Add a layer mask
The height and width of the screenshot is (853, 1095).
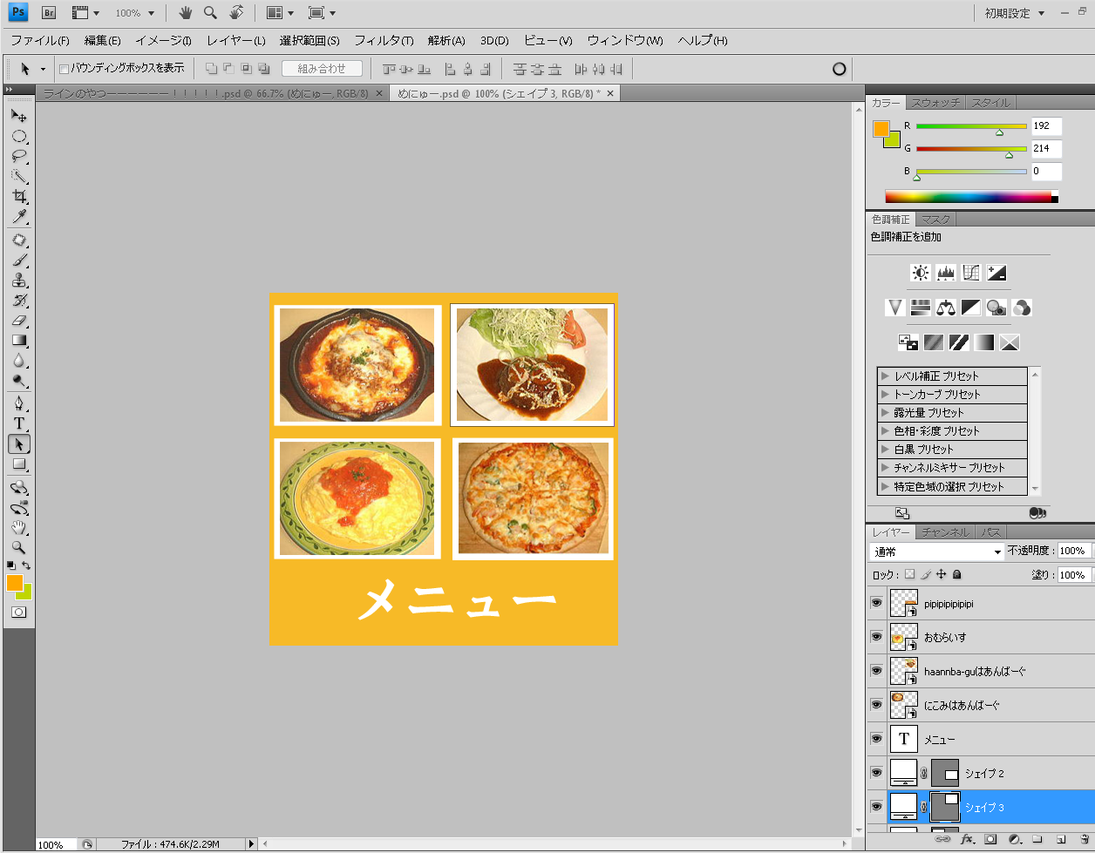pos(990,840)
